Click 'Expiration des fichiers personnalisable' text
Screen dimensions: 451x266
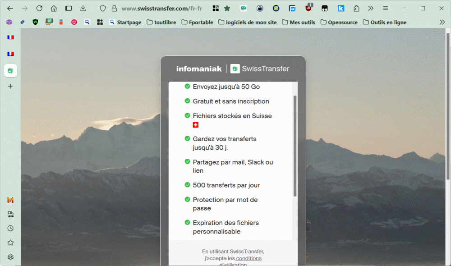point(226,227)
